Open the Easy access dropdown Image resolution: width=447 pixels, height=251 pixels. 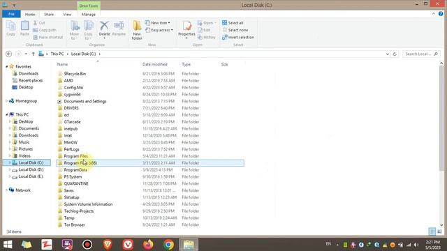point(159,30)
